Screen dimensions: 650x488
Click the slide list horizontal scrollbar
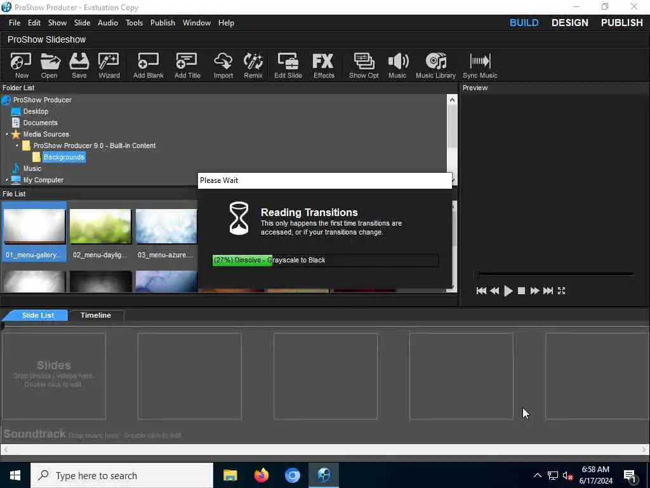pos(324,449)
